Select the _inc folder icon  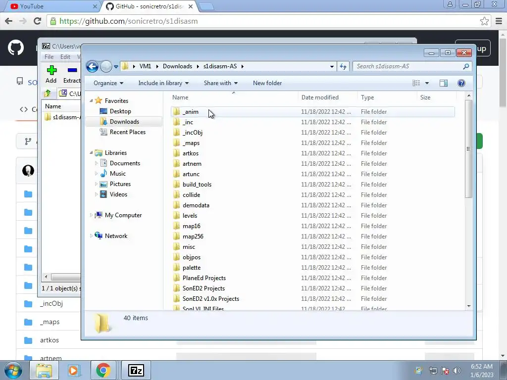pos(176,122)
